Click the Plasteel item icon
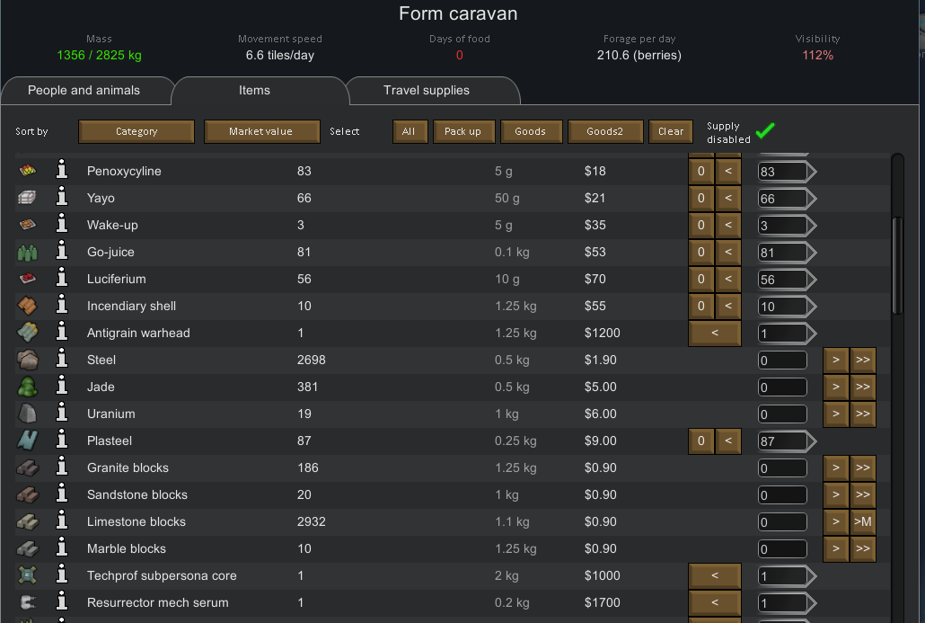Viewport: 925px width, 623px height. (x=28, y=441)
